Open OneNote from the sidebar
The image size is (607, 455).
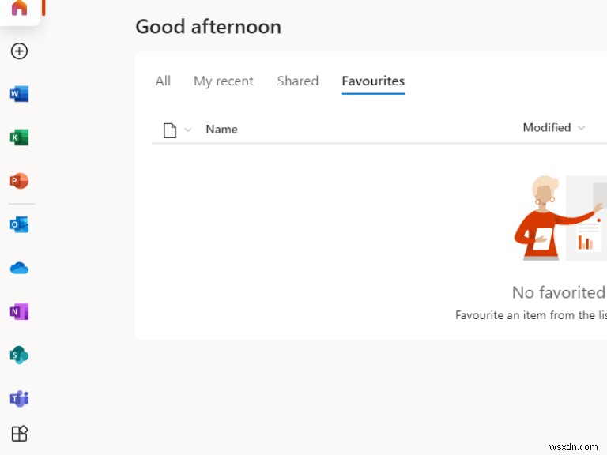pos(19,311)
